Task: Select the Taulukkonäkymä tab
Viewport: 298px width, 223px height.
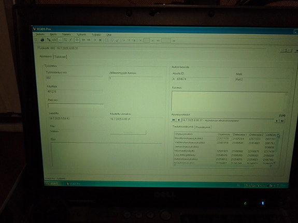Action: 182,127
